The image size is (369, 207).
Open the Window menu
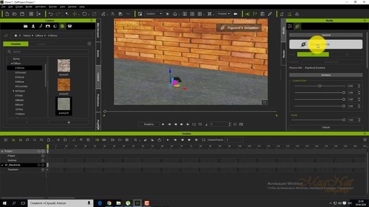click(72, 7)
